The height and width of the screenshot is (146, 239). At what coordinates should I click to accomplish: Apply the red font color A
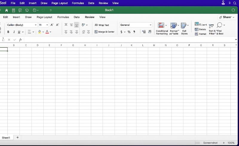[47, 32]
